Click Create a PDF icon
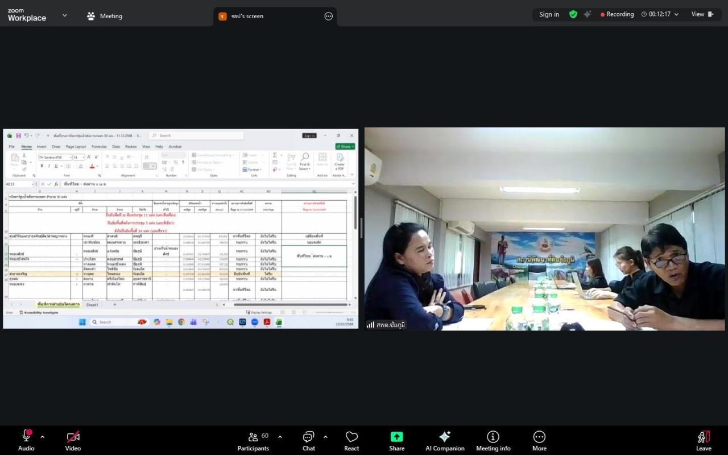 (x=340, y=161)
